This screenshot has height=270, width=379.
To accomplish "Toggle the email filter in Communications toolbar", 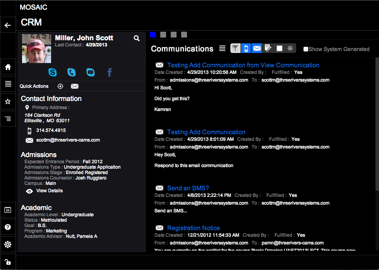I will click(257, 48).
